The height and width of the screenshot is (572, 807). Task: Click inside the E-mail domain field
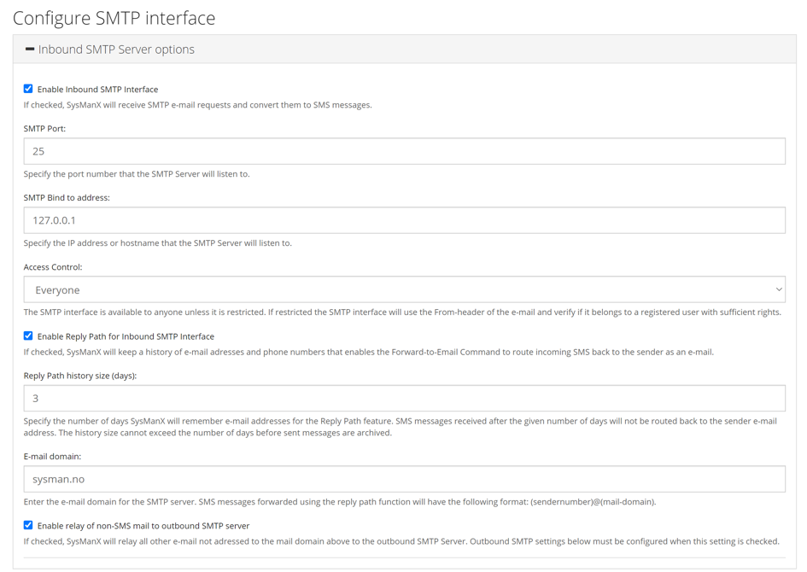coord(401,479)
